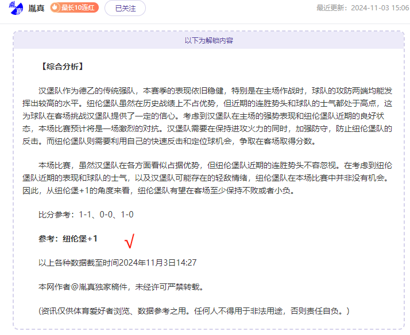Click the paragraph starting 本场比赛，虽然汉堡队

click(207, 178)
